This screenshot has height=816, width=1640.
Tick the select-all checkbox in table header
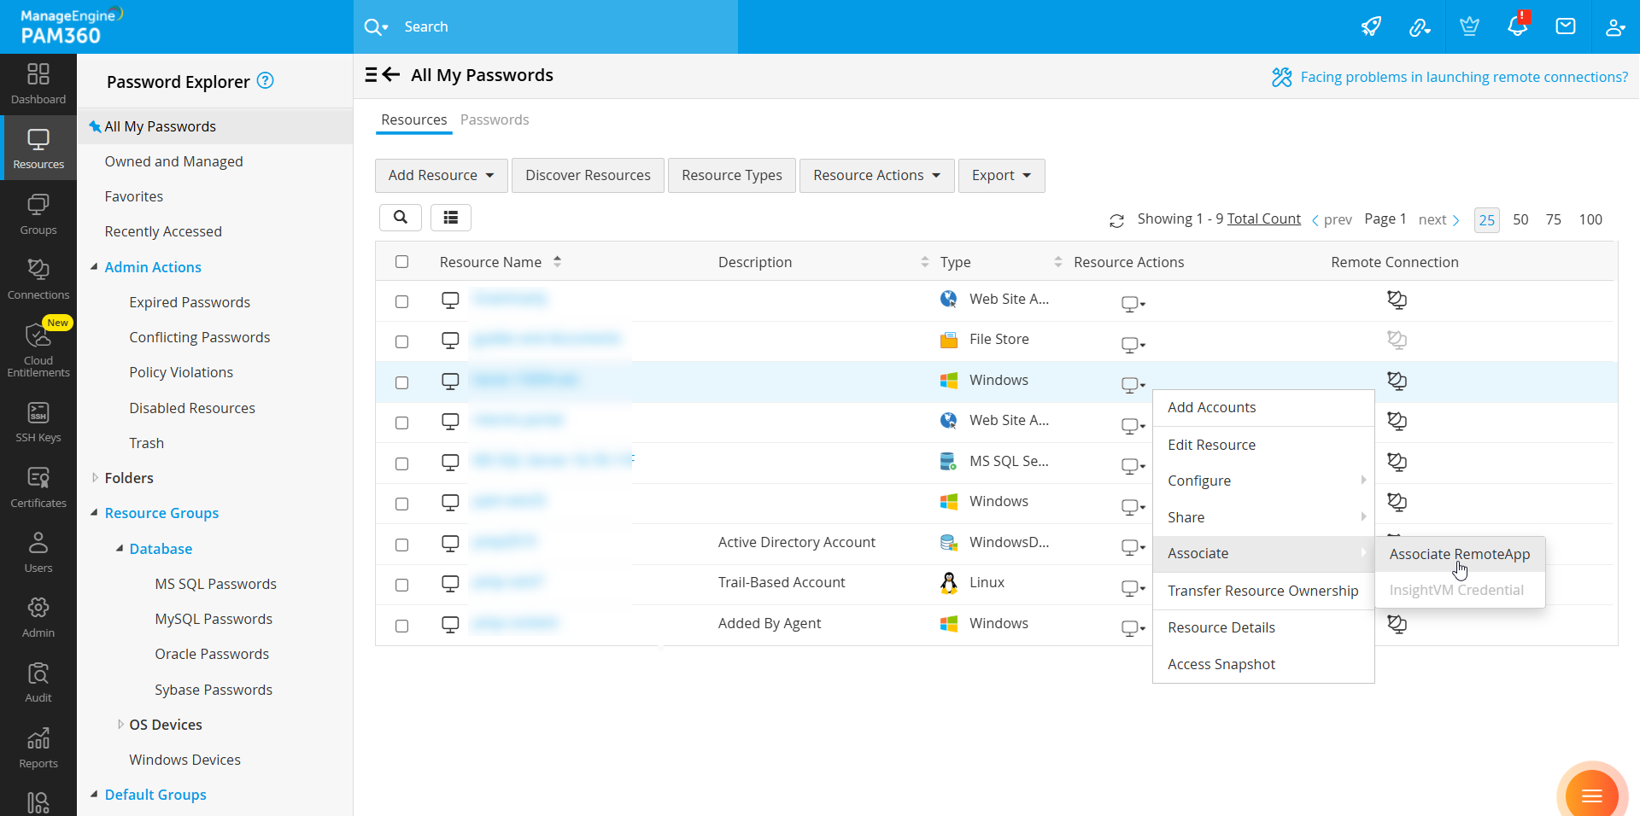(402, 262)
